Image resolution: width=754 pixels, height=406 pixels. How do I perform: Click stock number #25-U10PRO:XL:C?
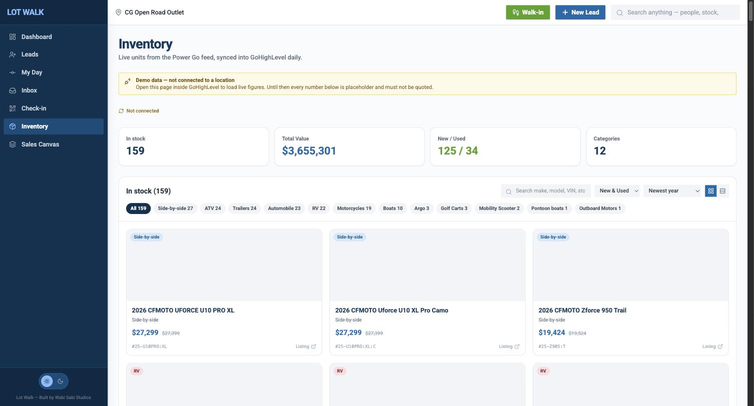click(x=355, y=346)
